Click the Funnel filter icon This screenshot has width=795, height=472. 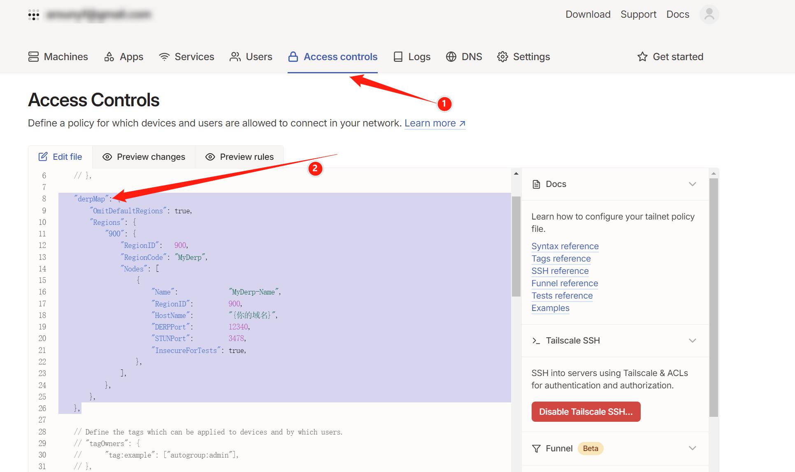point(536,449)
